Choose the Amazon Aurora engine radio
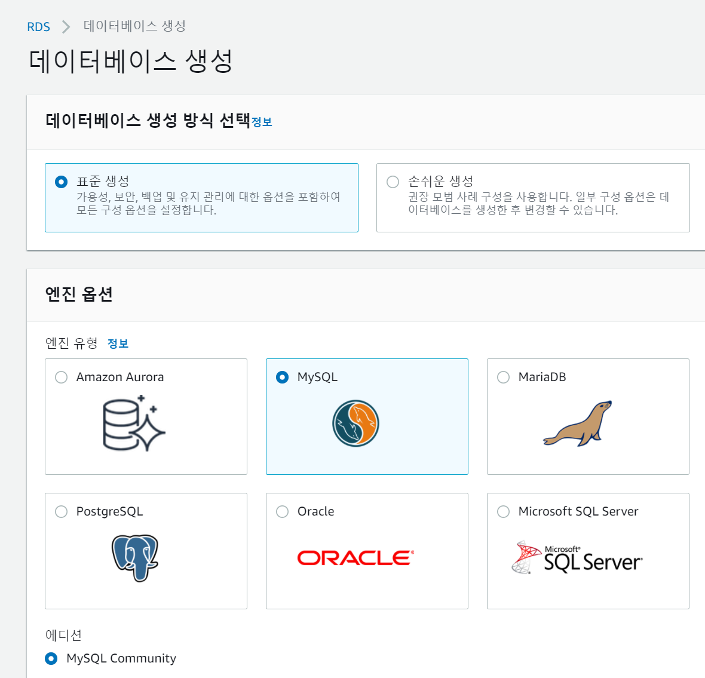 pyautogui.click(x=61, y=377)
